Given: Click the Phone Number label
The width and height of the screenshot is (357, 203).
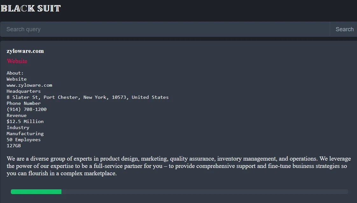Looking at the screenshot, I should tap(24, 103).
